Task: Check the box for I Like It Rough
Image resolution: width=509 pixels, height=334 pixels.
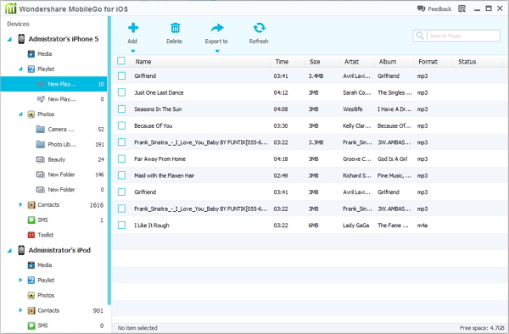Action: (121, 225)
